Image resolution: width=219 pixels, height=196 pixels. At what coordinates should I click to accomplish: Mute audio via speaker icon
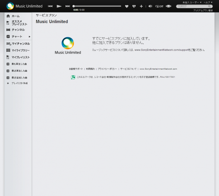[150, 6]
